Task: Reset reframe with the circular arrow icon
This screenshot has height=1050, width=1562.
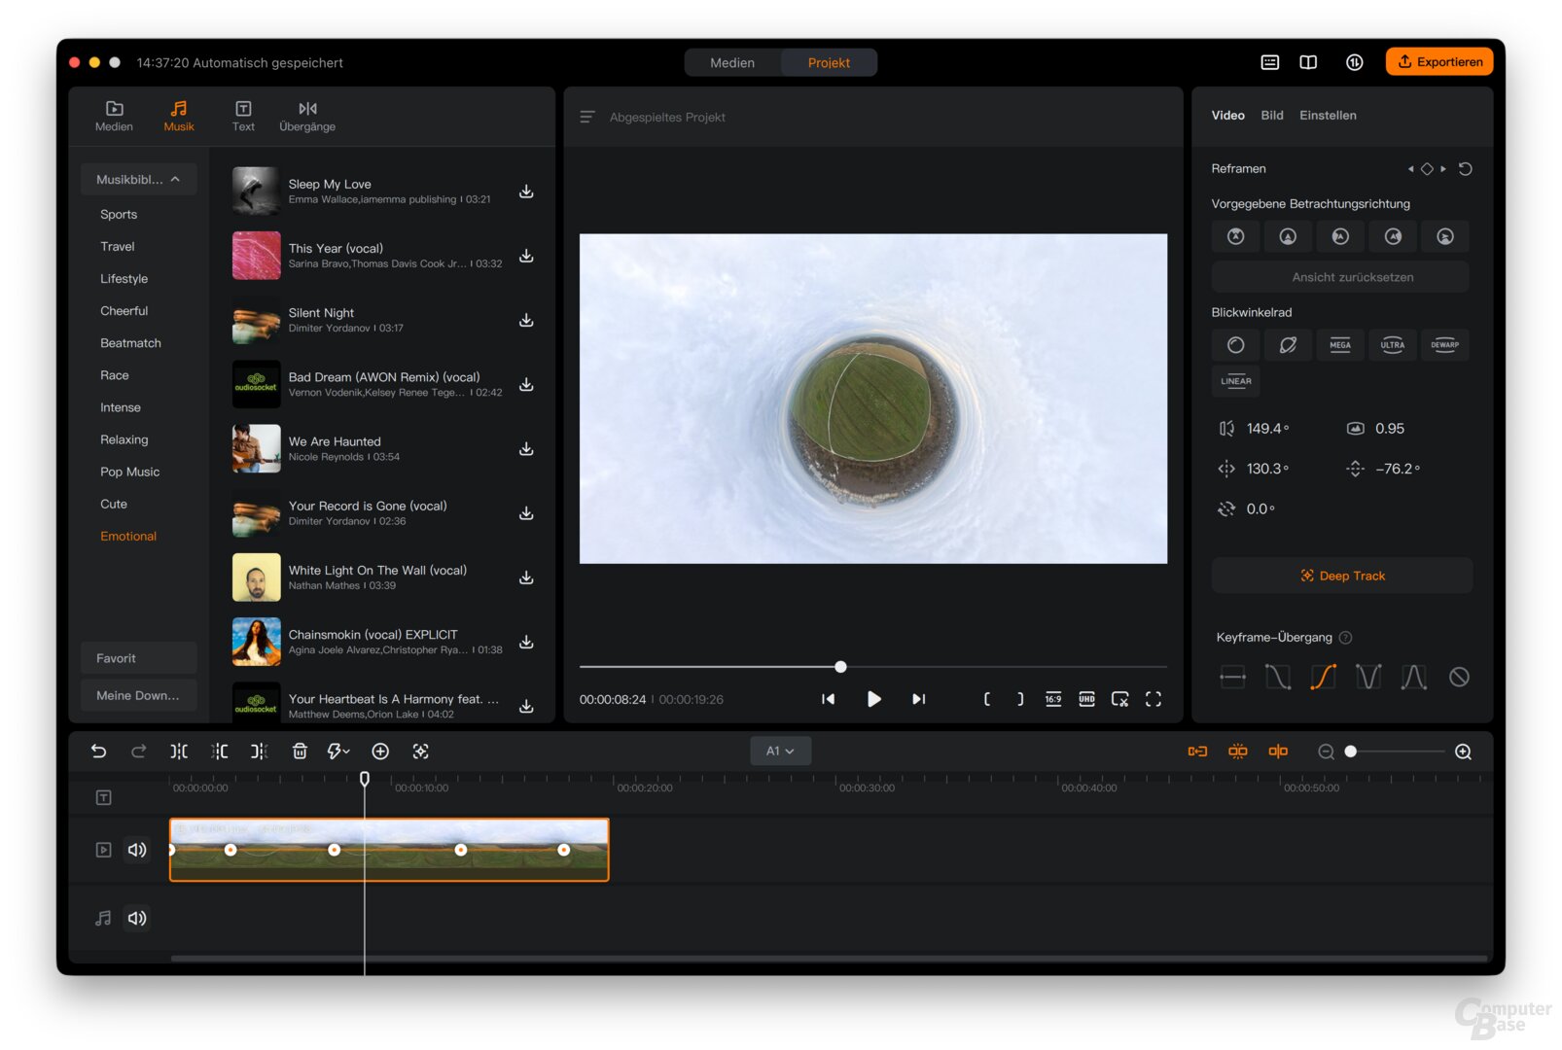Action: click(x=1465, y=169)
